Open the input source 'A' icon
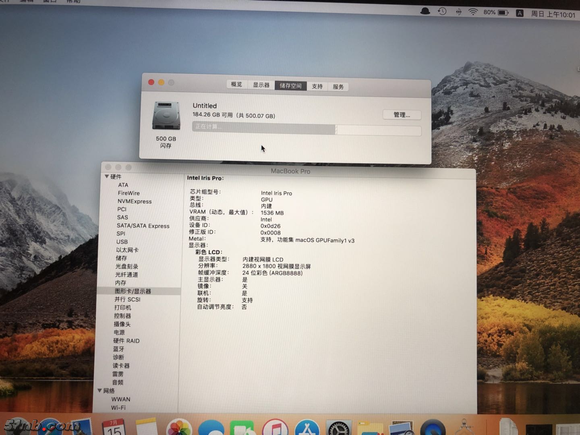The width and height of the screenshot is (580, 435). [520, 13]
